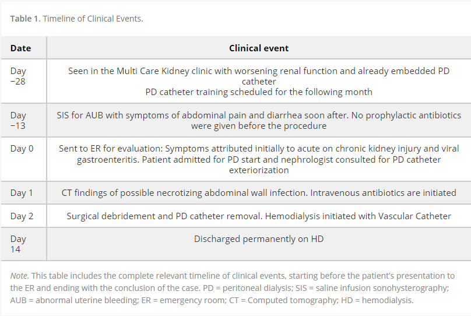471x316 pixels.
Task: Click PD catheter training scheduled line
Action: click(x=259, y=92)
